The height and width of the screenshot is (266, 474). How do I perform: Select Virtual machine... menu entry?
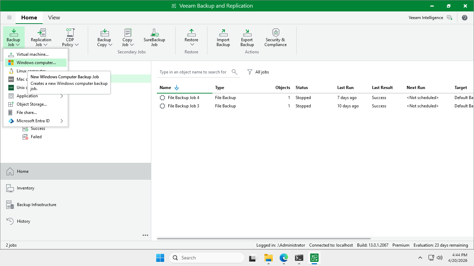pos(35,54)
